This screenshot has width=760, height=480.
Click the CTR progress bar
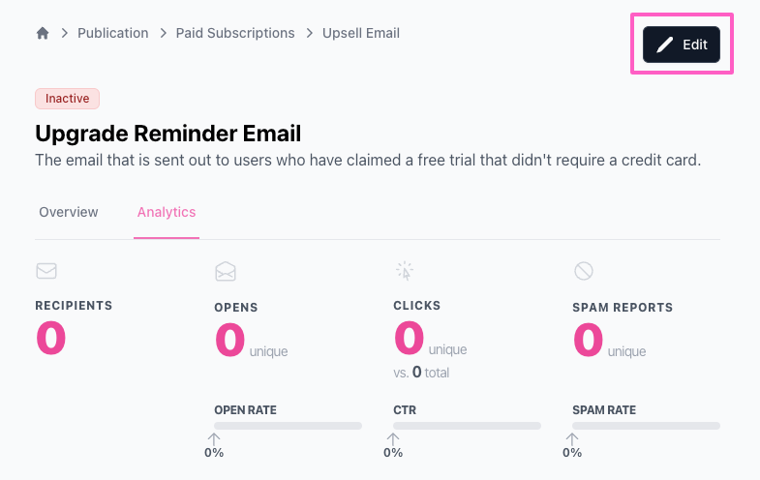click(467, 426)
